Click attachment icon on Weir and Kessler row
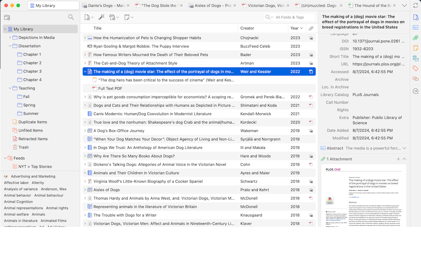 [311, 72]
